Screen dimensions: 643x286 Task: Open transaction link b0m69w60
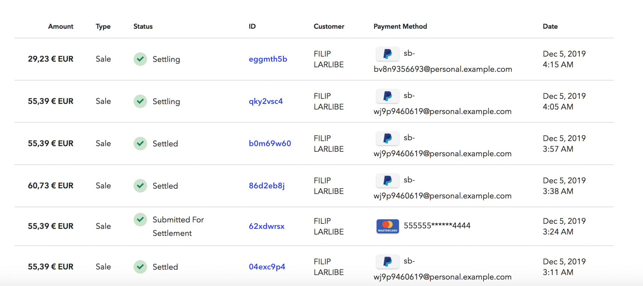pos(270,144)
